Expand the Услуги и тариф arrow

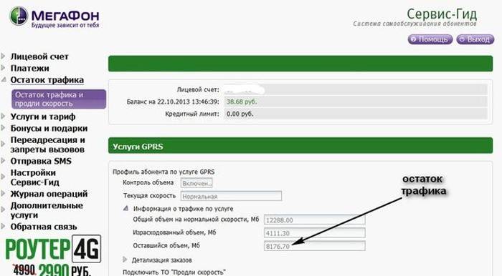(x=3, y=117)
